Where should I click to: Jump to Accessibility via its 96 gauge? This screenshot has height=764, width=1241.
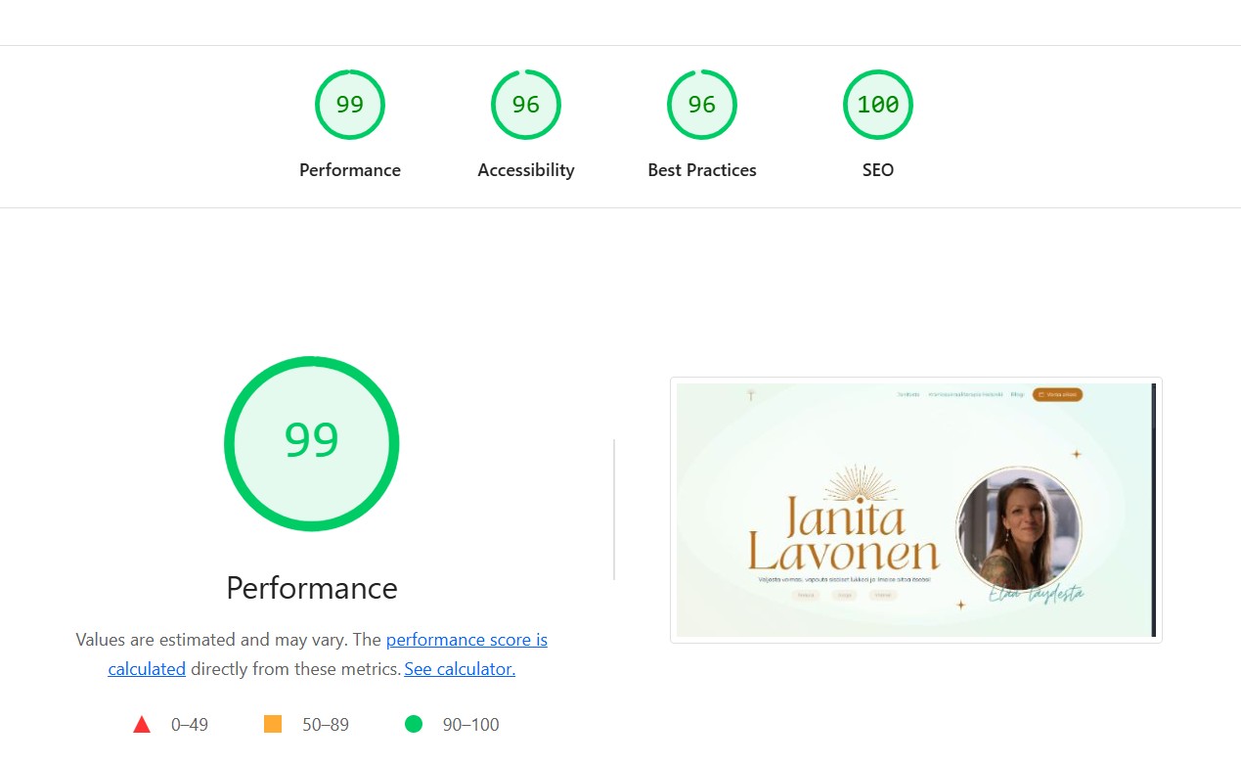coord(526,106)
